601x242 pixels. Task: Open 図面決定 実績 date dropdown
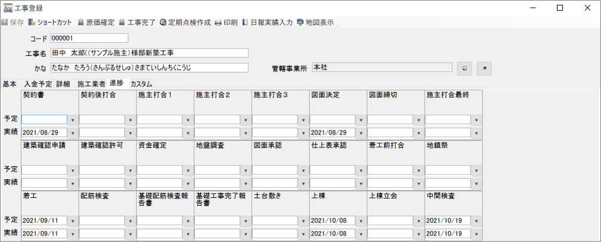pos(361,133)
